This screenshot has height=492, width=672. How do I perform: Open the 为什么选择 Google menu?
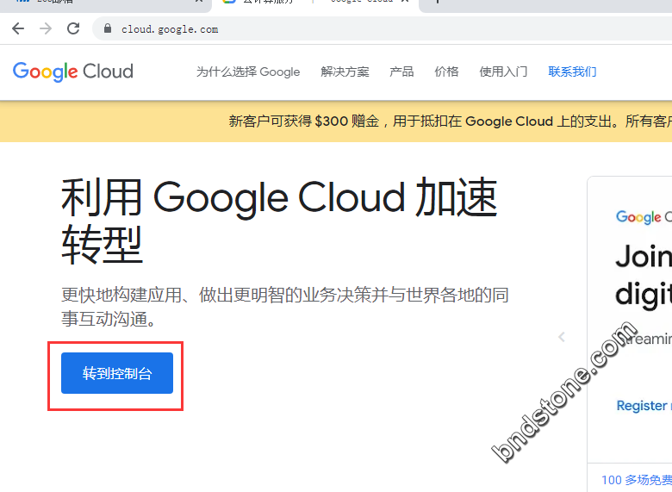pos(248,72)
